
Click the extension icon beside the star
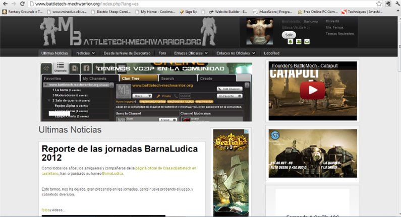pyautogui.click(x=388, y=4)
